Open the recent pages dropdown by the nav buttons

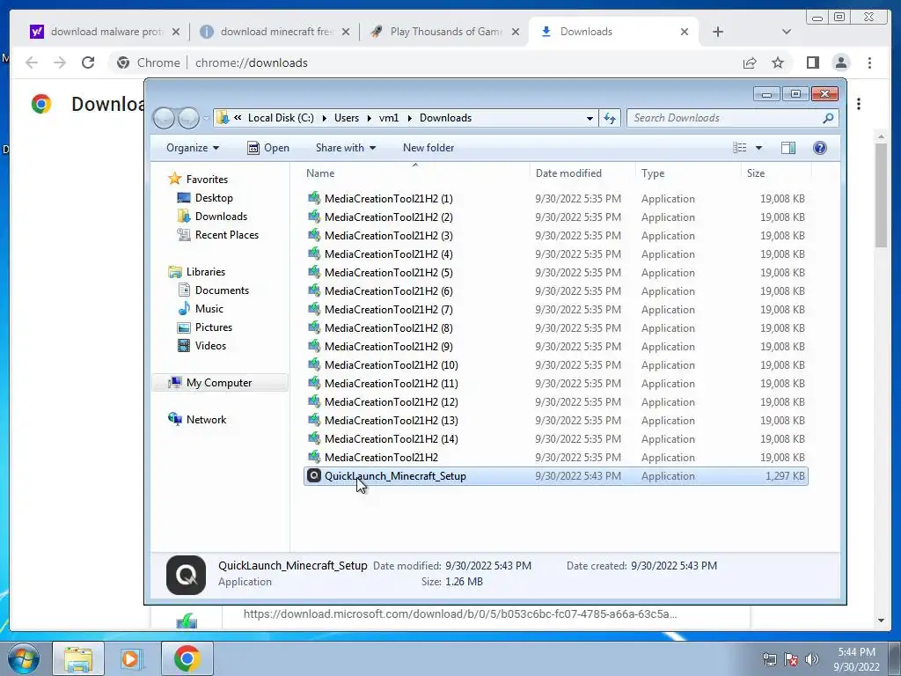click(x=206, y=119)
